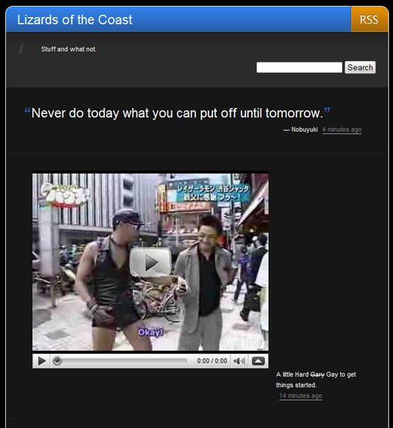Open the orange RSS feed button
This screenshot has height=428, width=393.
coord(369,19)
